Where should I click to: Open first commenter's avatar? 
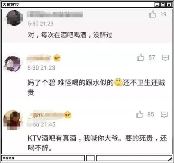coord(14,18)
